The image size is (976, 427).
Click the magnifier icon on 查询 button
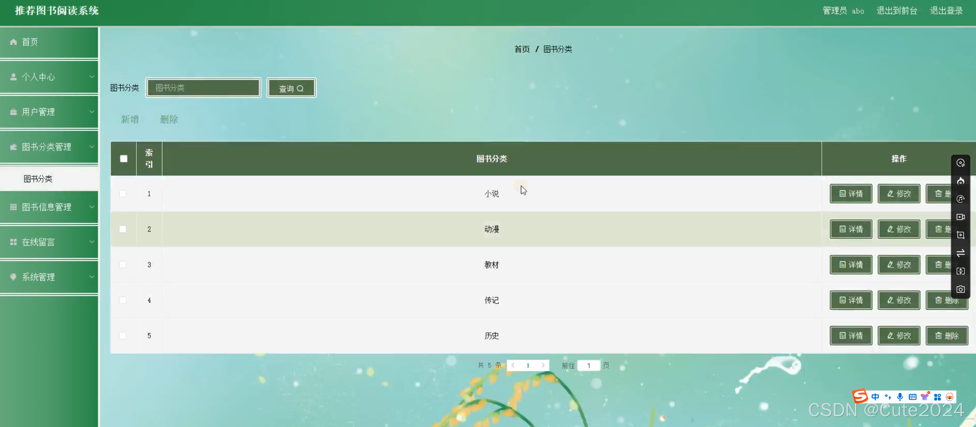[x=300, y=88]
